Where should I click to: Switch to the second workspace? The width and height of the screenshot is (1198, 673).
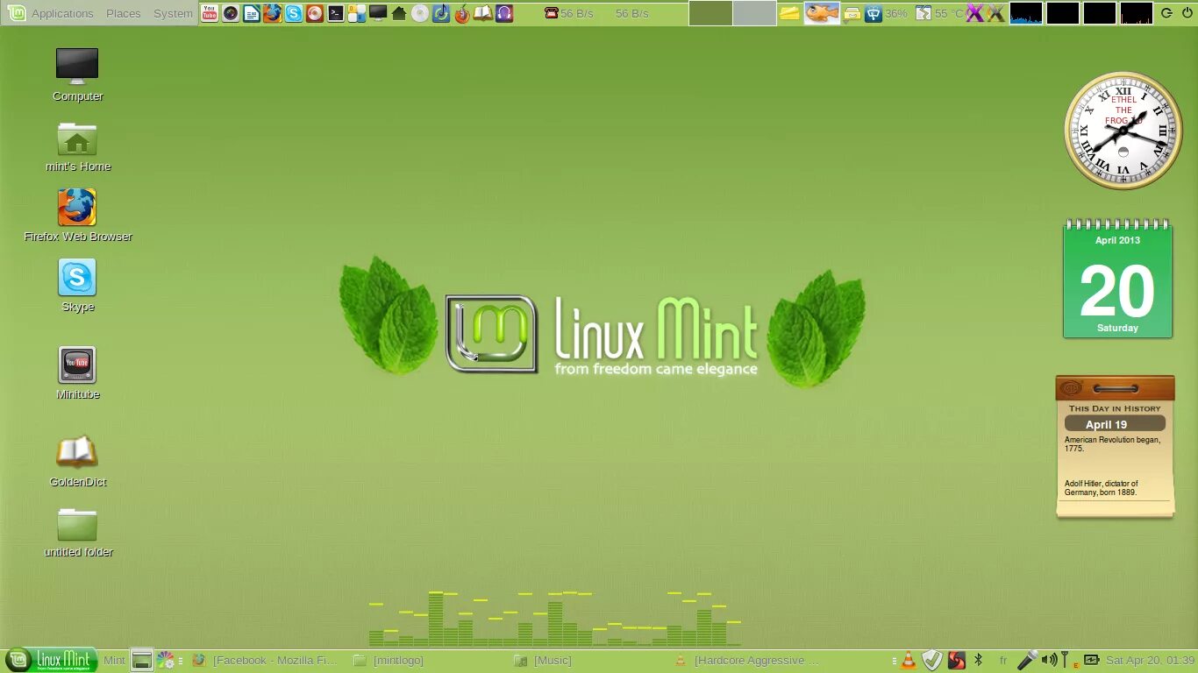click(754, 13)
